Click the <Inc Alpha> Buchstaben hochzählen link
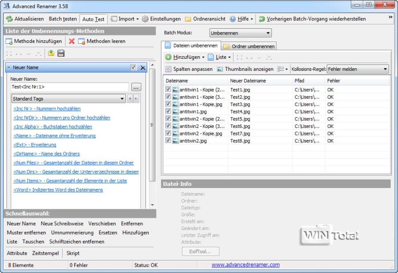 (53, 127)
